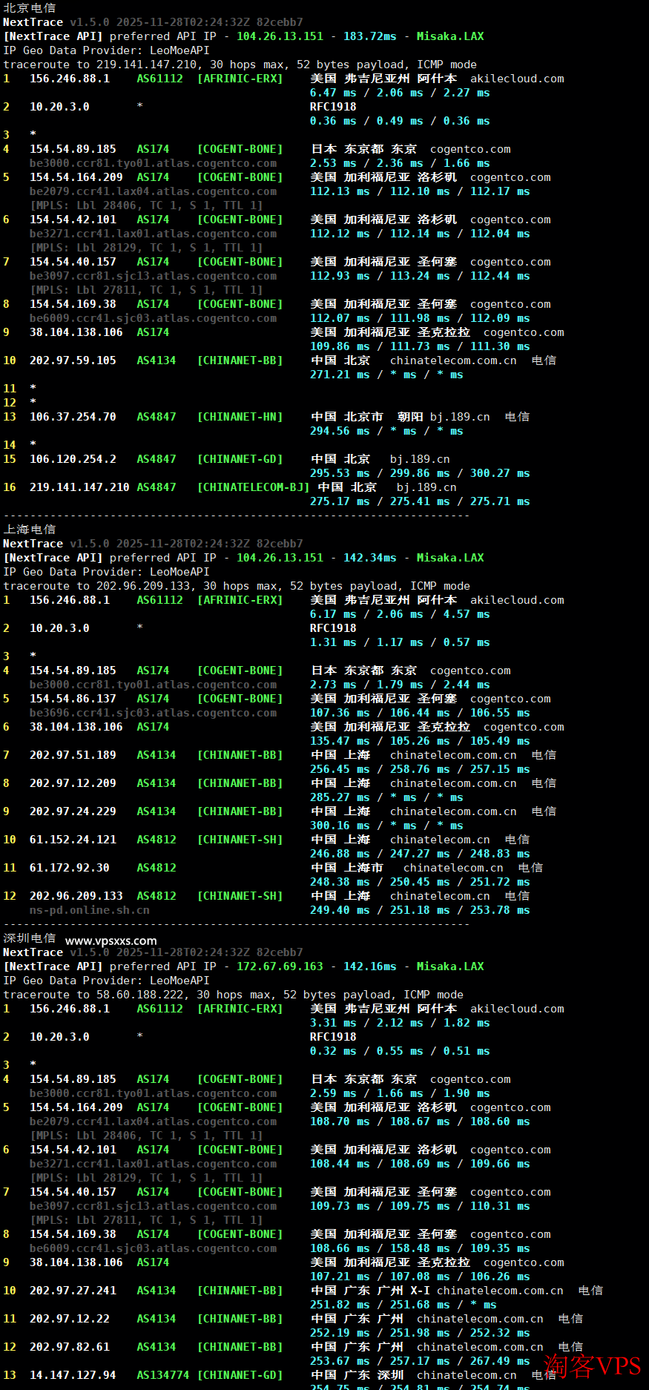The image size is (649, 1390).
Task: Select hostname be3696.ccr41.sjc03.atlas.cogentco.com
Action: (x=153, y=713)
